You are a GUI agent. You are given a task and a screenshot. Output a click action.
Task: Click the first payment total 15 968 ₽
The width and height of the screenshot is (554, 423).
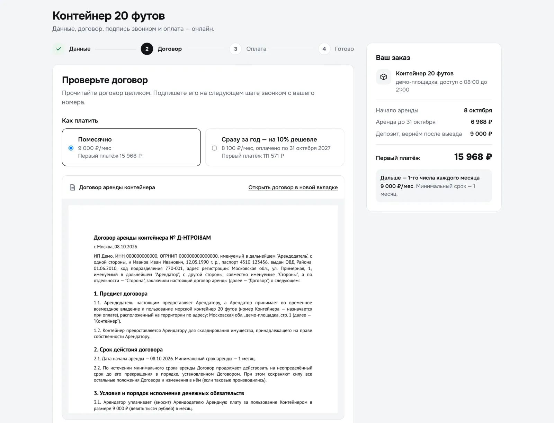pyautogui.click(x=473, y=157)
